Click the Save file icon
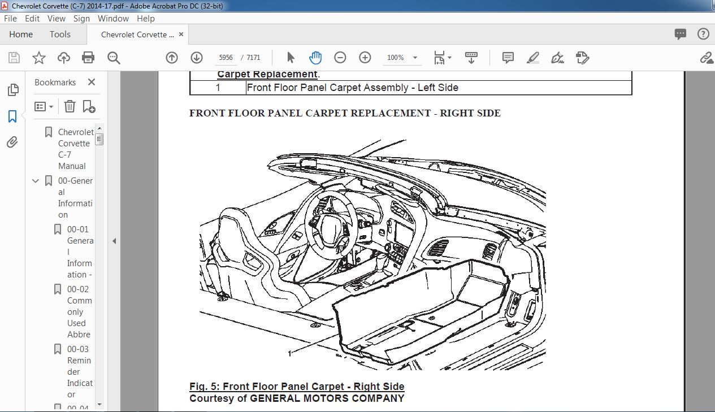Image resolution: width=715 pixels, height=412 pixels. point(14,58)
